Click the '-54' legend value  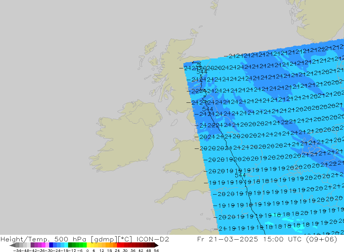[18, 251]
